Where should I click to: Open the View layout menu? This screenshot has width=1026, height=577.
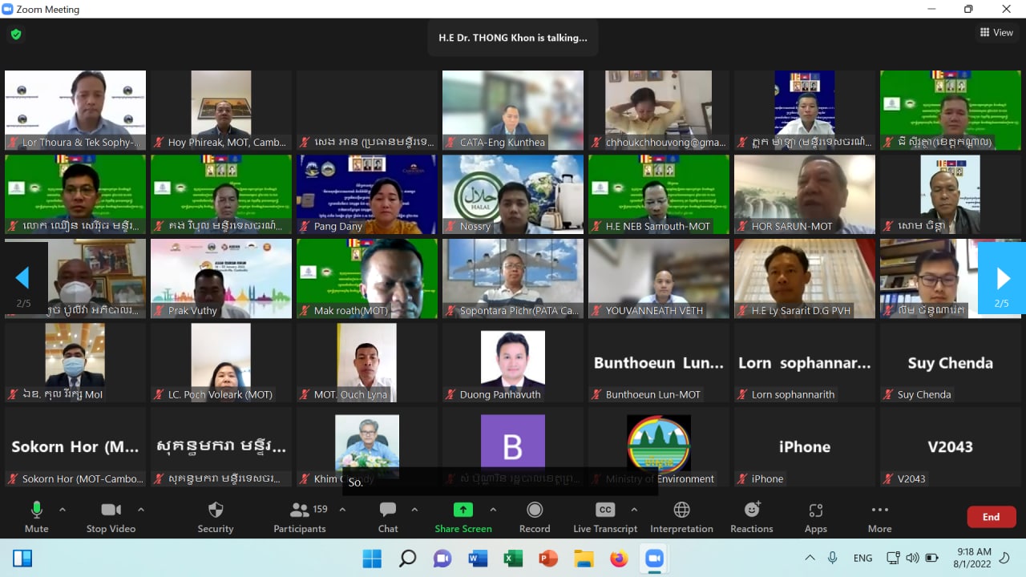pos(996,33)
